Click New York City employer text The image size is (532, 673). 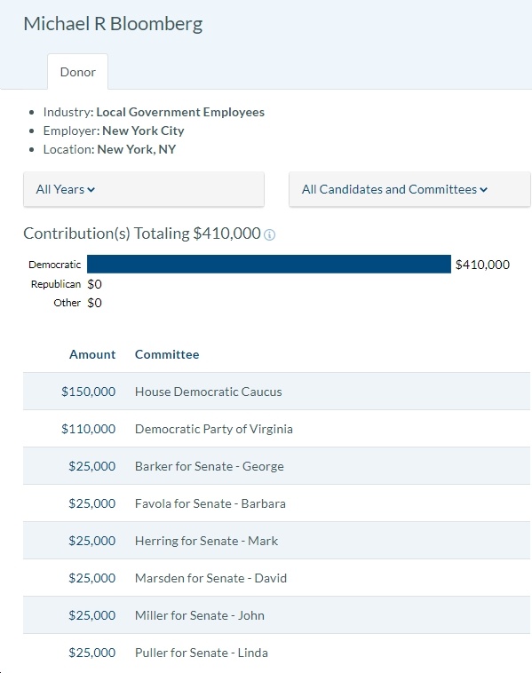(143, 131)
